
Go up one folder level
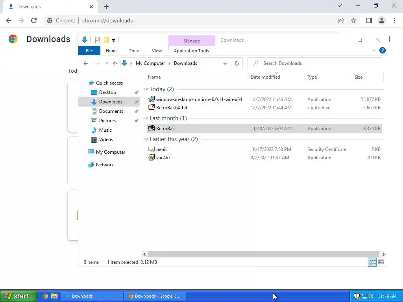pyautogui.click(x=115, y=63)
